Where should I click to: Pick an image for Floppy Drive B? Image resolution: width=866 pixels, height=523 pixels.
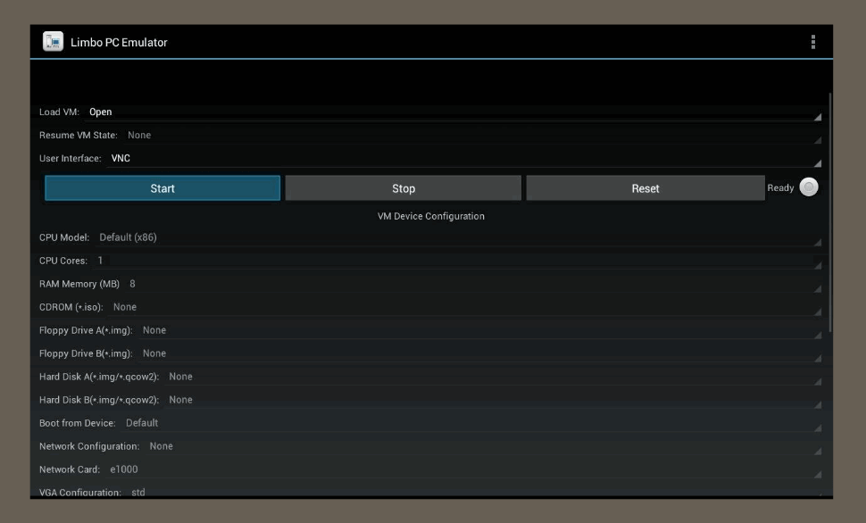pos(480,353)
